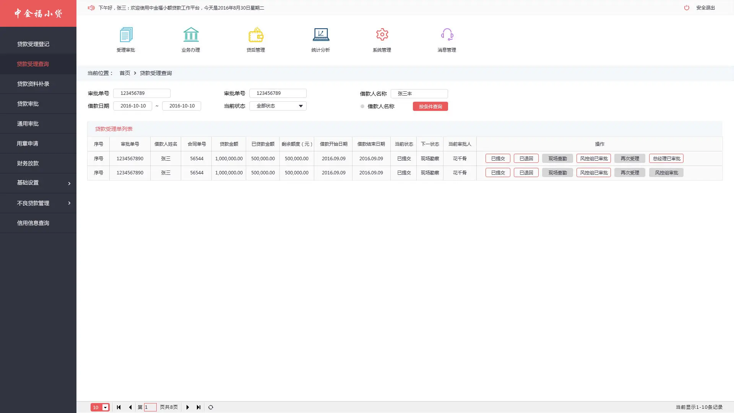Click the 借款日期 end date field
Viewport: 734px width, 413px height.
182,106
